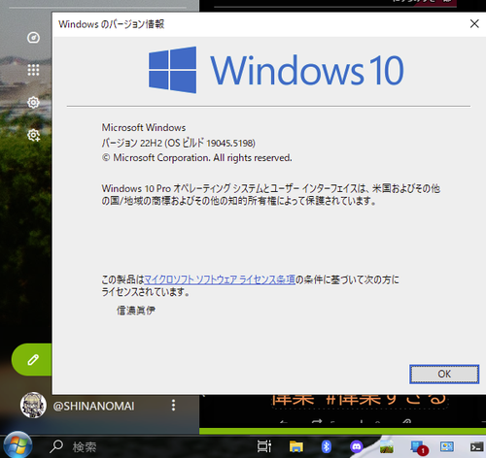486x458 pixels.
Task: Click the Windows Start orb
Action: point(17,445)
